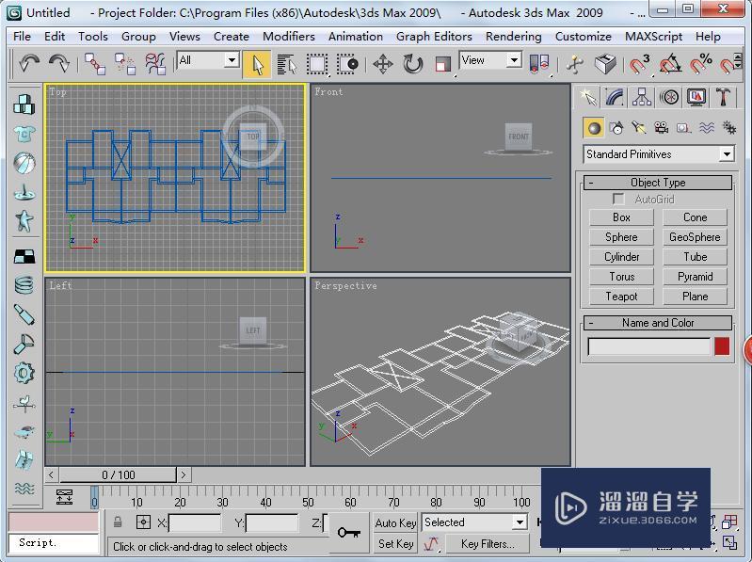The width and height of the screenshot is (752, 562).
Task: Open the Modify command panel tab
Action: pos(615,97)
